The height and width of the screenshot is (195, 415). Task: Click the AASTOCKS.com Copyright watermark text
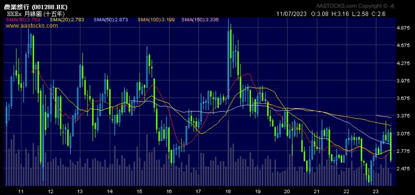point(351,6)
